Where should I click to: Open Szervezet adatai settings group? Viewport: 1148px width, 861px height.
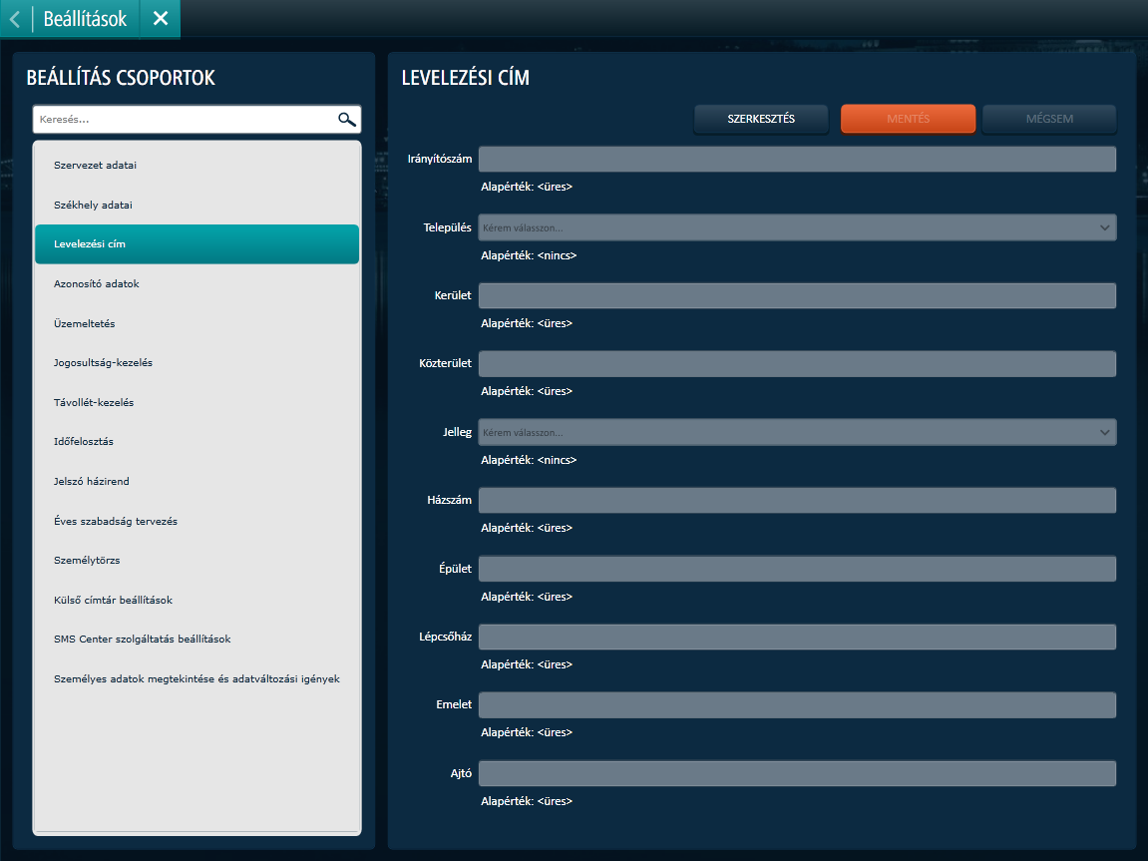[x=196, y=165]
